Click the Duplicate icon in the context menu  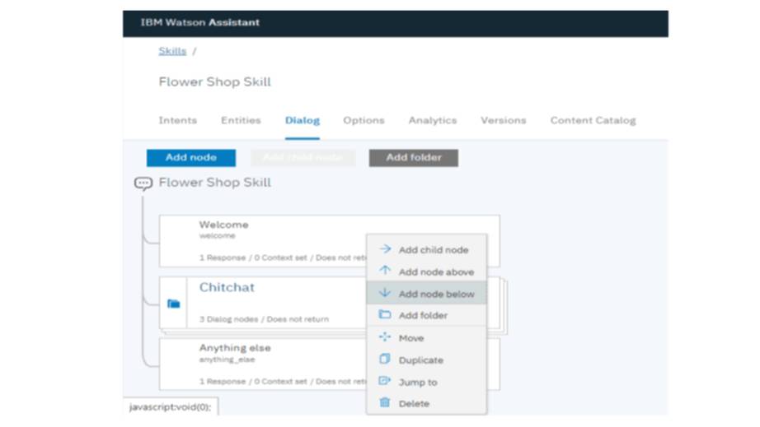[384, 360]
